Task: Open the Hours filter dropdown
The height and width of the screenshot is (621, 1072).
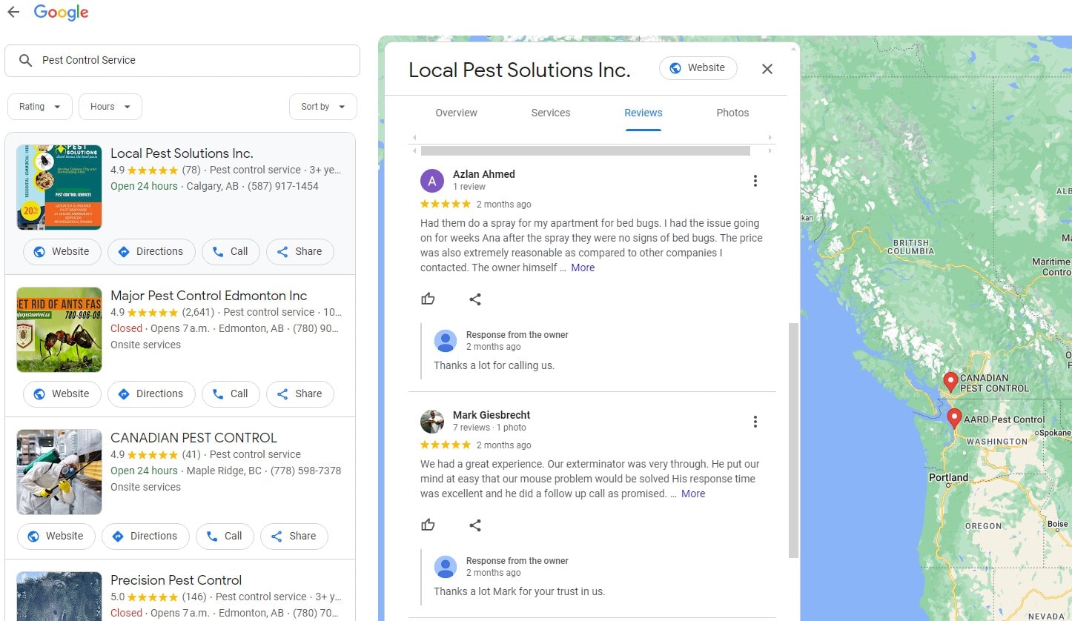Action: tap(110, 107)
